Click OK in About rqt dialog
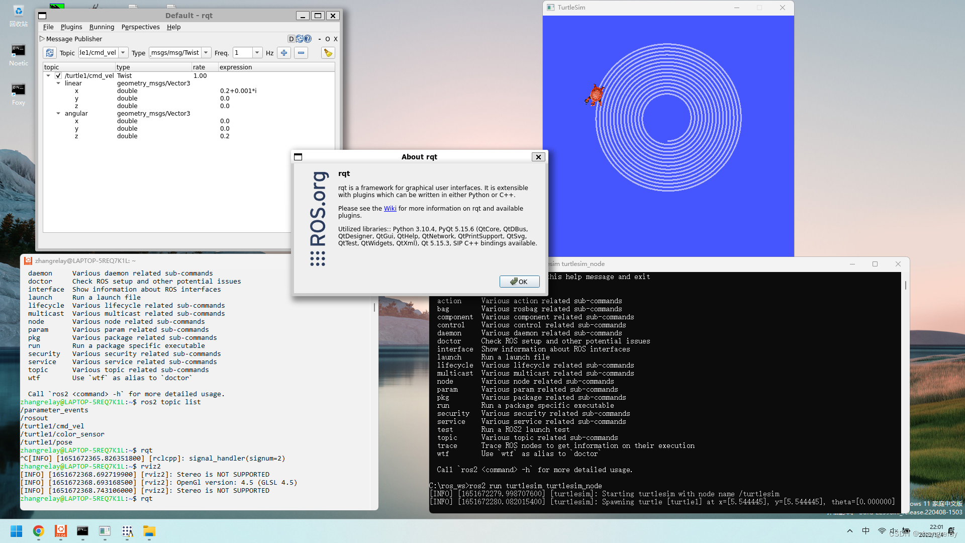Screen dimensions: 965x543 (519, 282)
